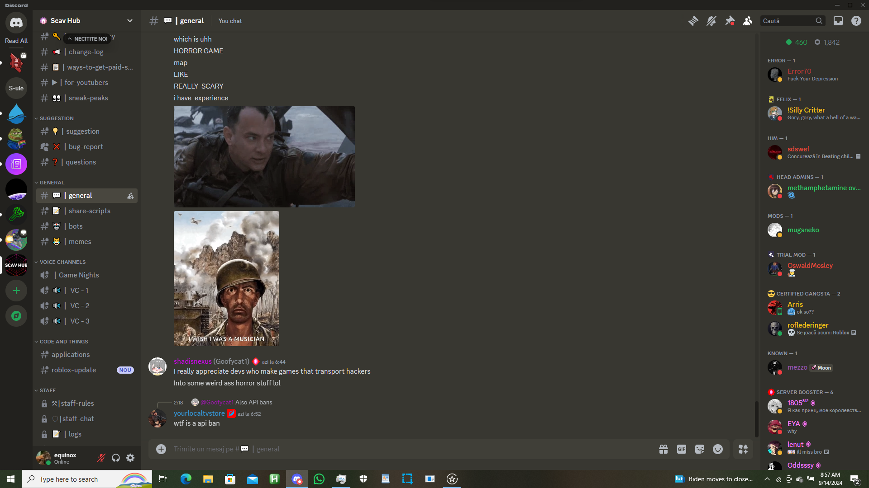The image size is (869, 488).
Task: Collapse the VOICE CHANNELS category
Action: coord(62,262)
